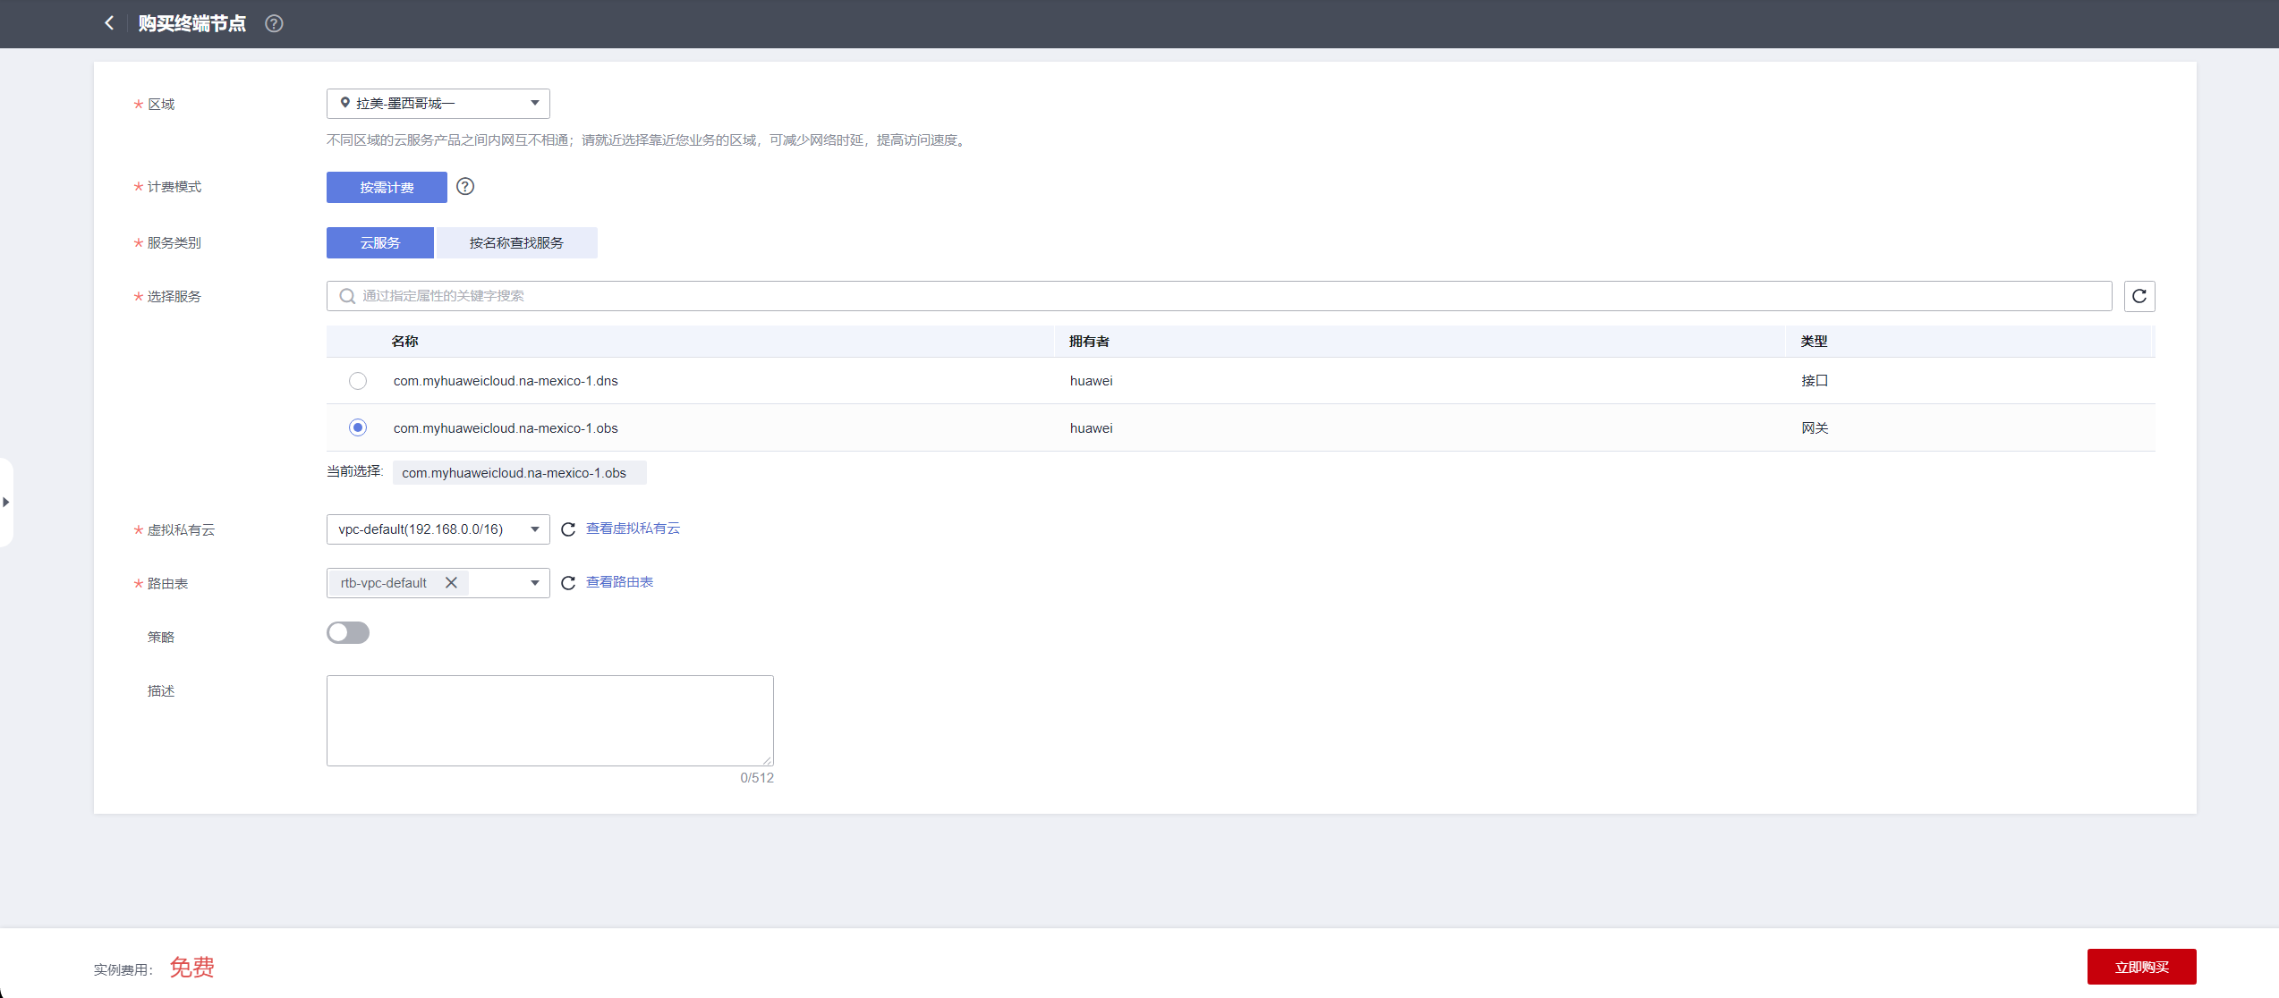Open the 区域 region dropdown
The height and width of the screenshot is (998, 2279).
438,104
